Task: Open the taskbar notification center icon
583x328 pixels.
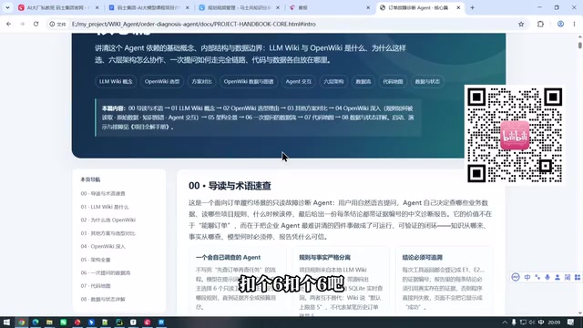Action: coord(571,322)
